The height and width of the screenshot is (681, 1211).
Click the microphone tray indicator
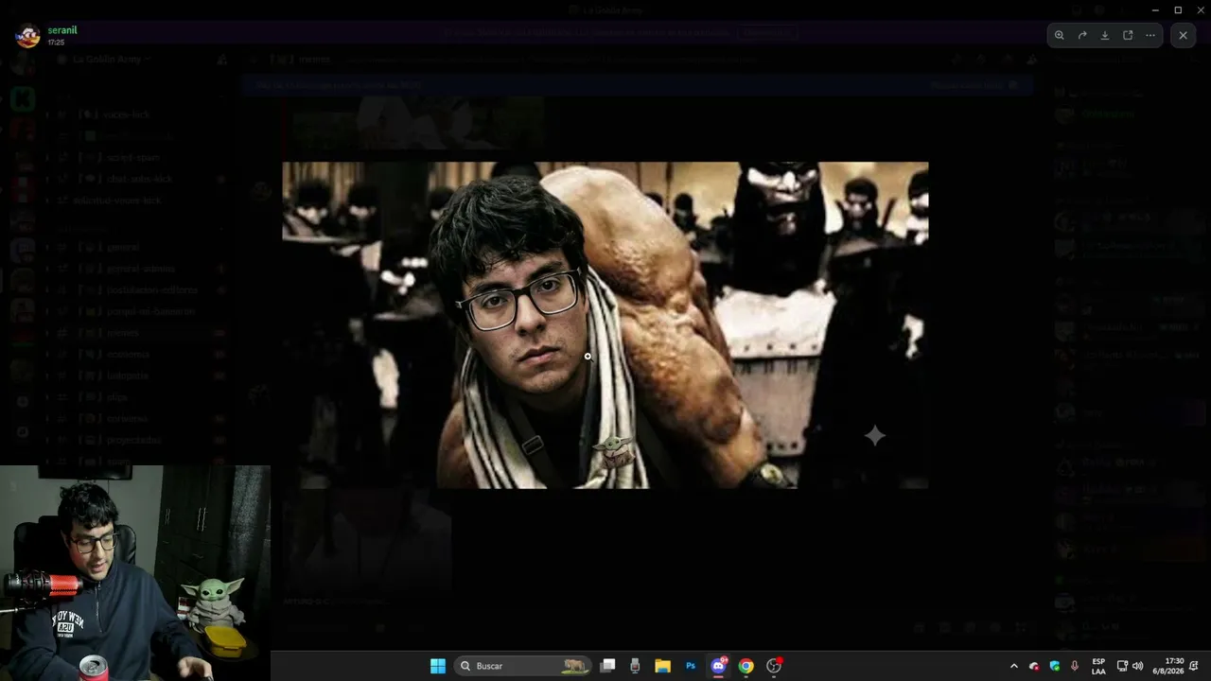pos(1075,666)
